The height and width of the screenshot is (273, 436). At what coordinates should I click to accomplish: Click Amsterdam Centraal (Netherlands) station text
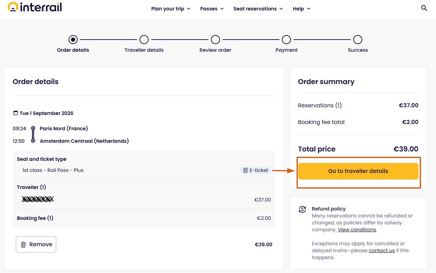tap(84, 141)
